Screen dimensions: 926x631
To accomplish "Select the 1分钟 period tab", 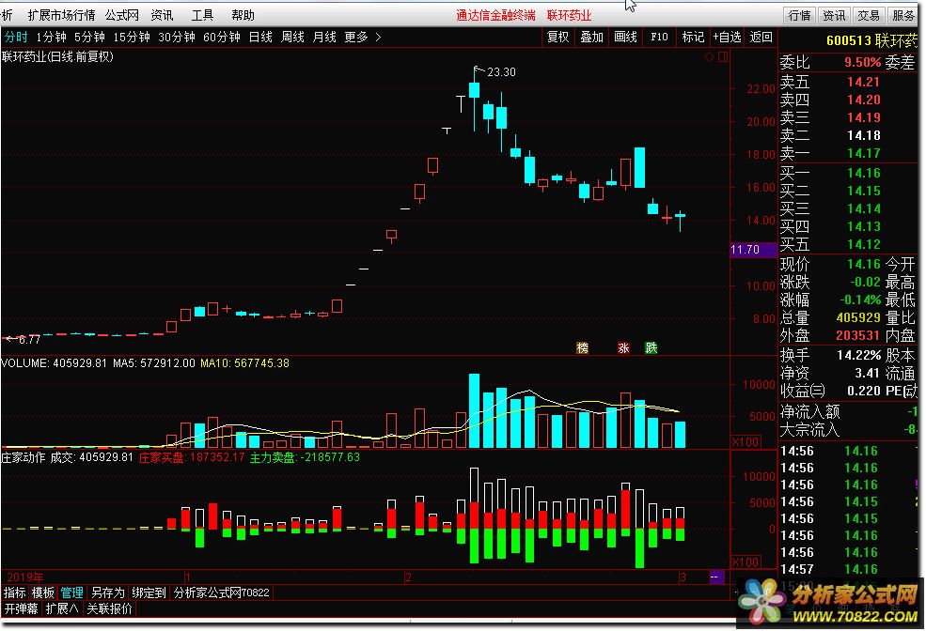I will [x=51, y=38].
